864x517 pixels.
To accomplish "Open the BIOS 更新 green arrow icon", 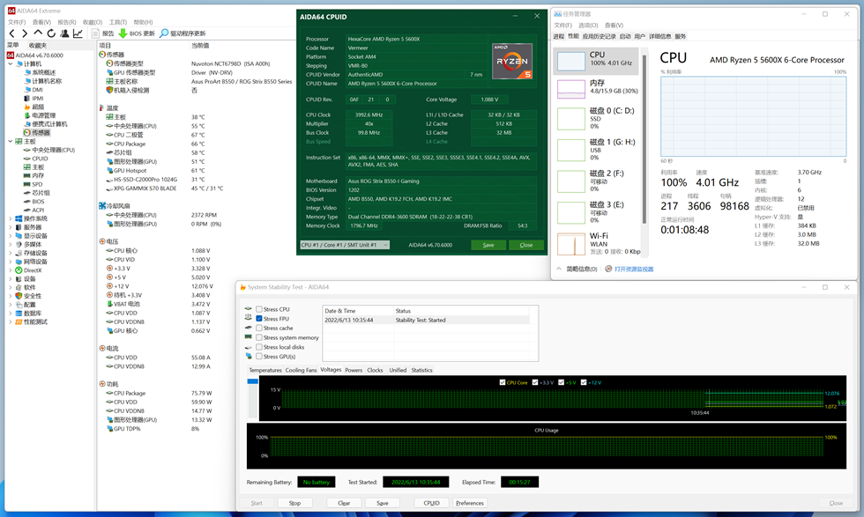I will point(123,33).
